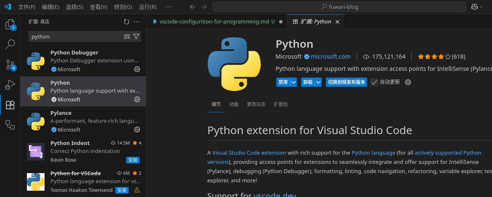Install the Python Indent extension

point(133,160)
